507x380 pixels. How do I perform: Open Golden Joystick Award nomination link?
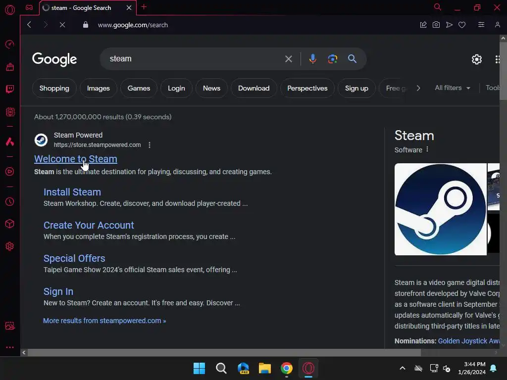coord(469,341)
